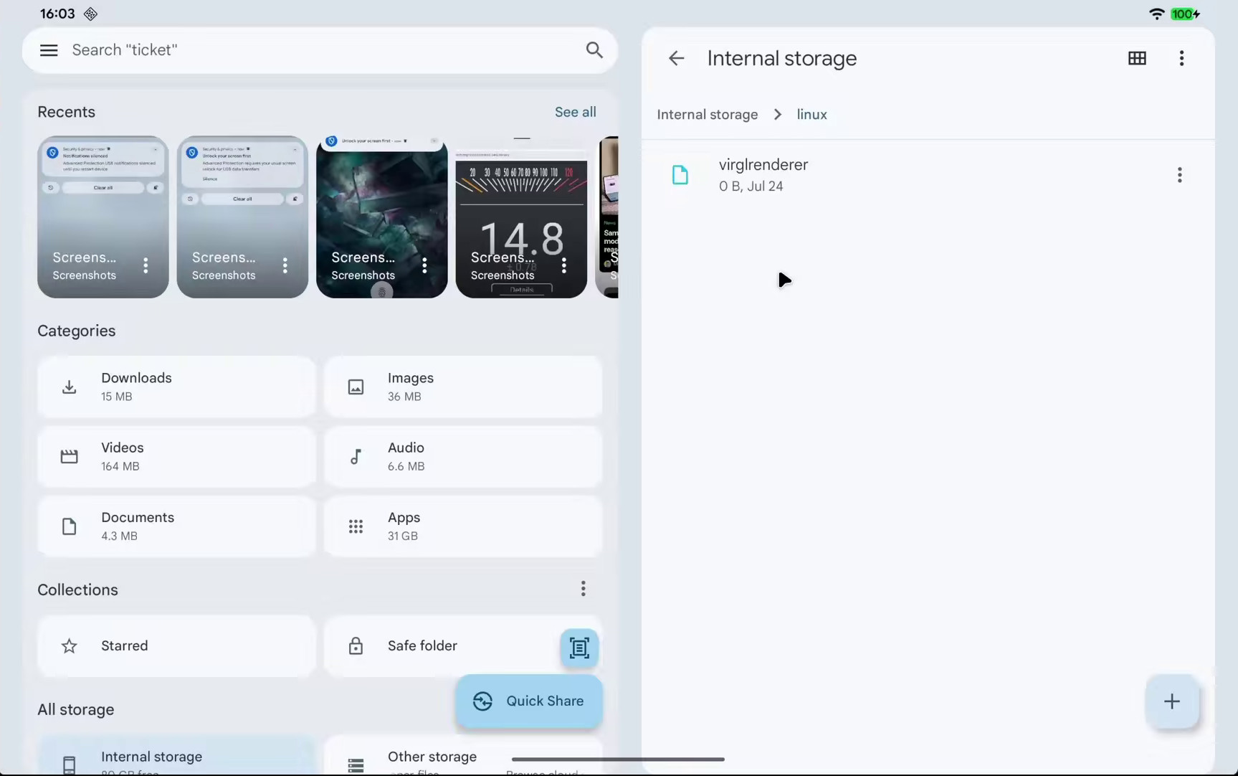
Task: Open virglrenderer file options menu
Action: (x=1179, y=175)
